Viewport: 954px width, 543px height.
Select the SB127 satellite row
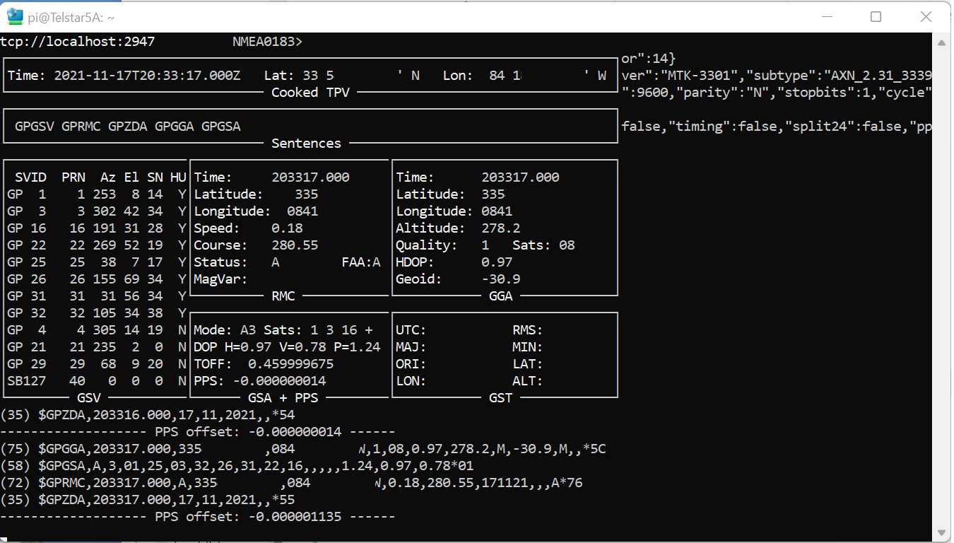point(26,380)
